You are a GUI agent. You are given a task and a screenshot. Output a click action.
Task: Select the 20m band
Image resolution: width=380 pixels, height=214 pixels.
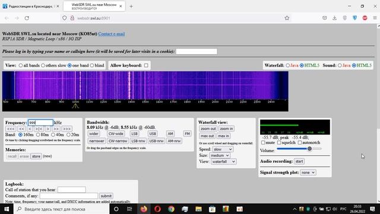coord(68,135)
